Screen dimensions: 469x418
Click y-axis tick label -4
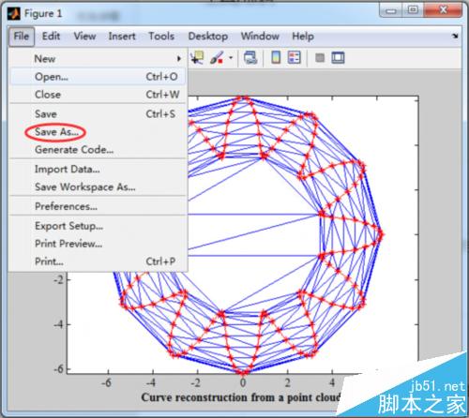(58, 324)
